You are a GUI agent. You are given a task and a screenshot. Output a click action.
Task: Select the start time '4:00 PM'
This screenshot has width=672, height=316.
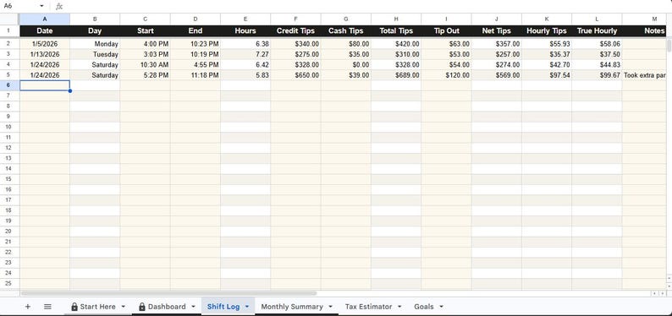[x=145, y=44]
